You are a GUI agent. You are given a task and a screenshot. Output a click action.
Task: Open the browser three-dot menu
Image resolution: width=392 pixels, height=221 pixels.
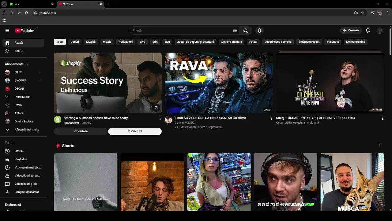click(x=388, y=13)
